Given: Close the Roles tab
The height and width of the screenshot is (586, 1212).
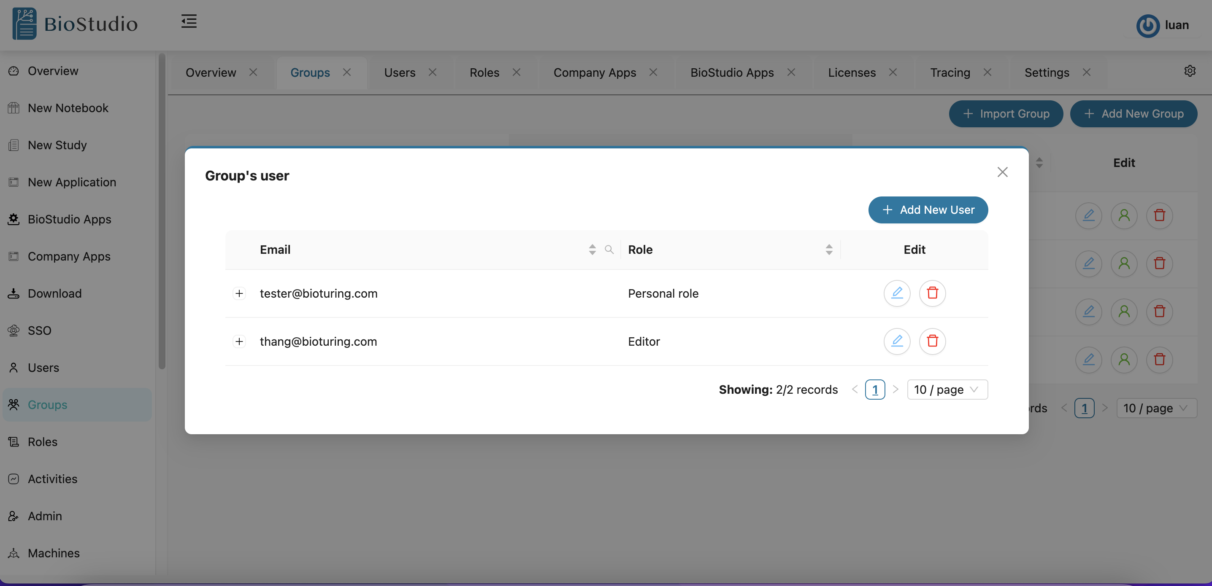Looking at the screenshot, I should (x=516, y=73).
